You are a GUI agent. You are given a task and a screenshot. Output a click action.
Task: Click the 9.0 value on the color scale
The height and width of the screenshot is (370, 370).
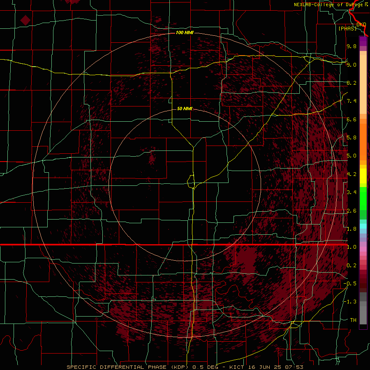(351, 65)
